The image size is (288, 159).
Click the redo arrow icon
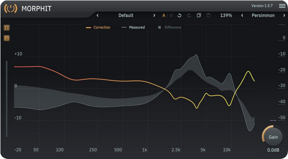pos(189,15)
